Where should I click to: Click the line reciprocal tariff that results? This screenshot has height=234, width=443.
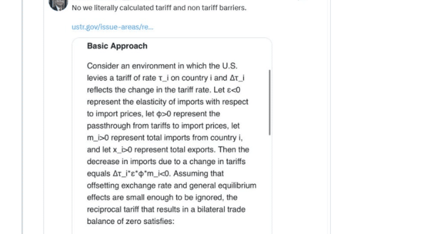click(x=166, y=210)
